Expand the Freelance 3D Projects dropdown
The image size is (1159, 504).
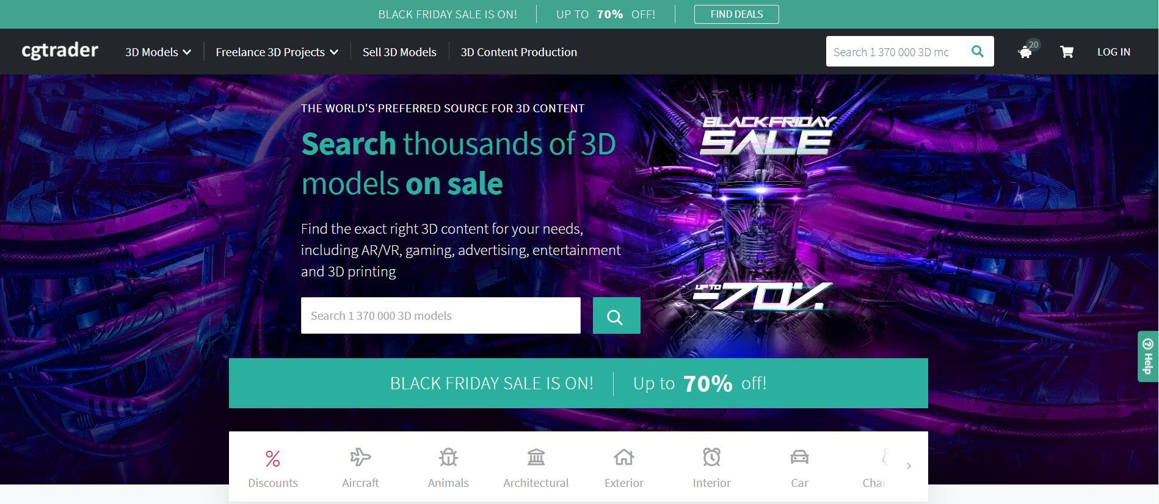click(x=277, y=52)
